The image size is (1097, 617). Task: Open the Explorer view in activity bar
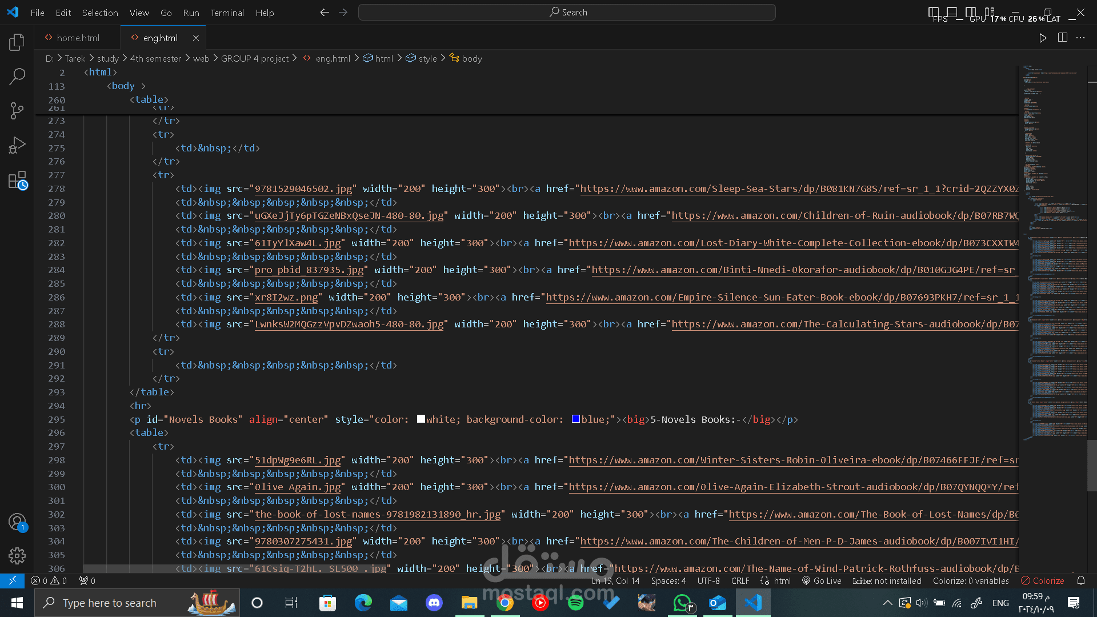click(17, 42)
